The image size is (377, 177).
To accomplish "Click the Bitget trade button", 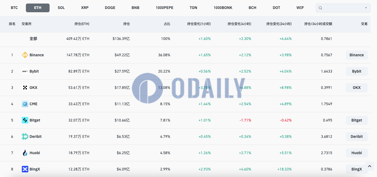I will (x=357, y=120).
